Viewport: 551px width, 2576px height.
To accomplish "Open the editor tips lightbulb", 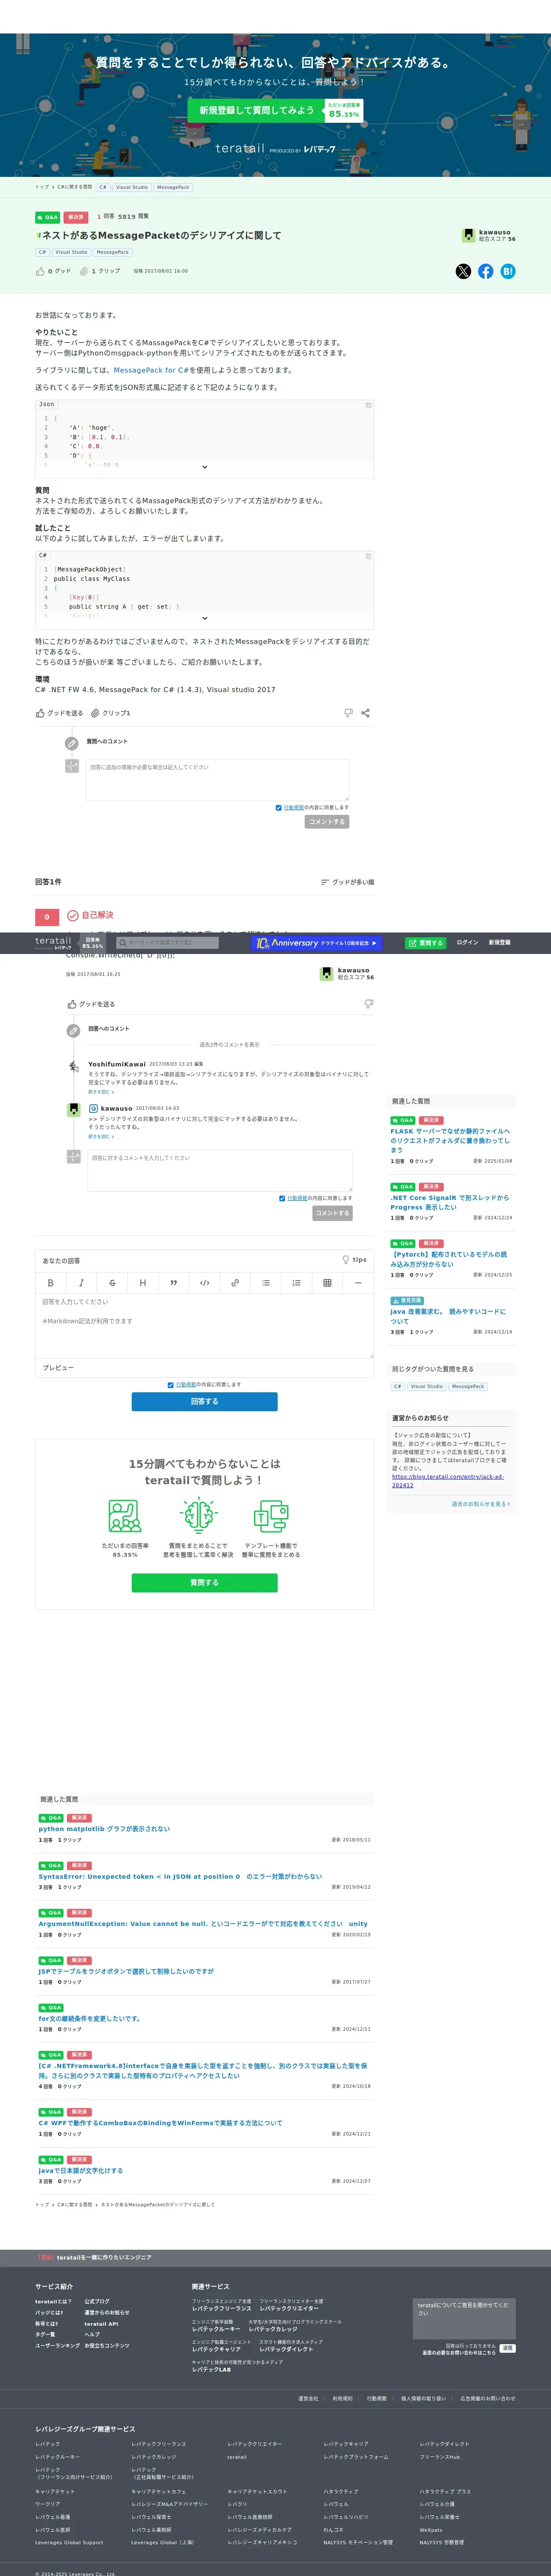I will point(346,1260).
